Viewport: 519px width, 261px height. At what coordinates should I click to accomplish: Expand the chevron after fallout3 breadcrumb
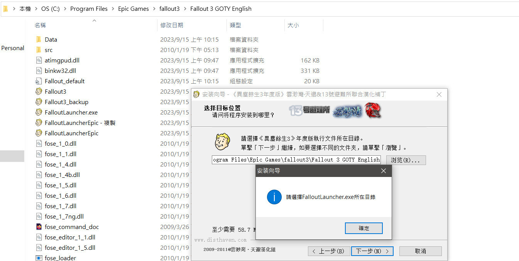click(185, 8)
